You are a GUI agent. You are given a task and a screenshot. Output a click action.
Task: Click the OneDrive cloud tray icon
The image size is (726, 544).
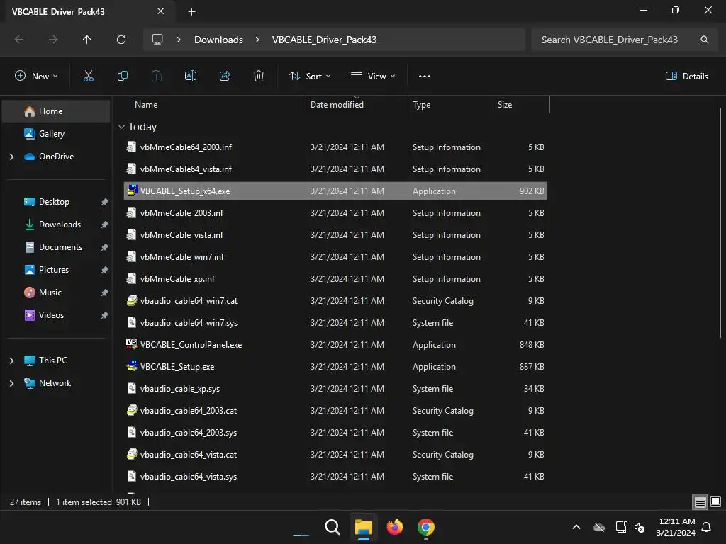(599, 527)
